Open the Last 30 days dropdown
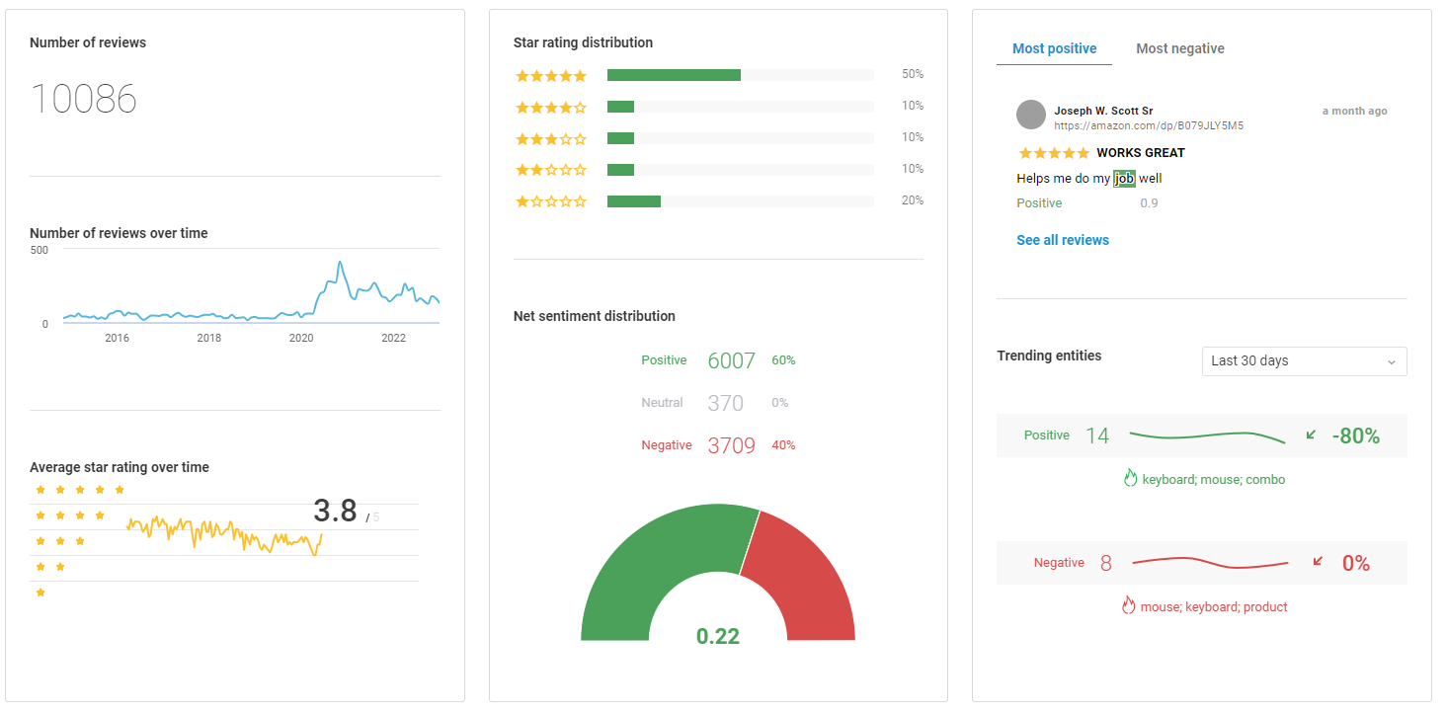Viewport: 1446px width, 713px height. [x=1304, y=361]
